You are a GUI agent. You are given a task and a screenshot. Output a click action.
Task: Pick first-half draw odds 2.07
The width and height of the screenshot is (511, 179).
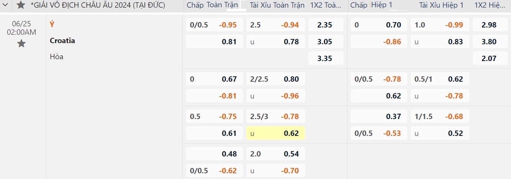(x=490, y=58)
